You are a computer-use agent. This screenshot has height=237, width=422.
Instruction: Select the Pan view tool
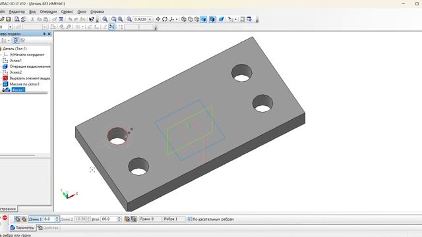(158, 19)
